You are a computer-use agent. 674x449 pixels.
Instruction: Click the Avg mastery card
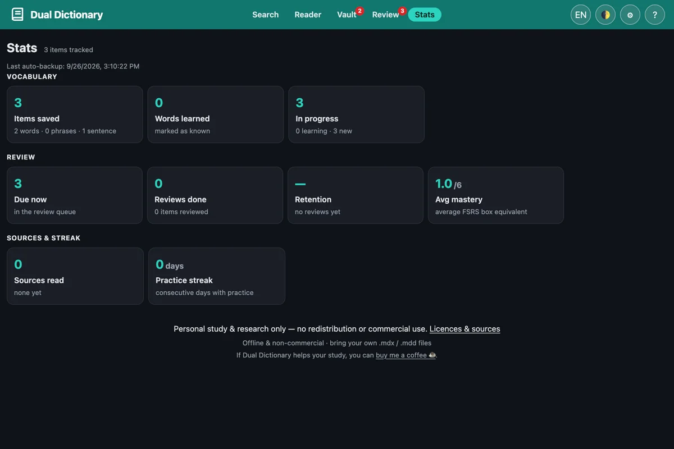click(496, 195)
